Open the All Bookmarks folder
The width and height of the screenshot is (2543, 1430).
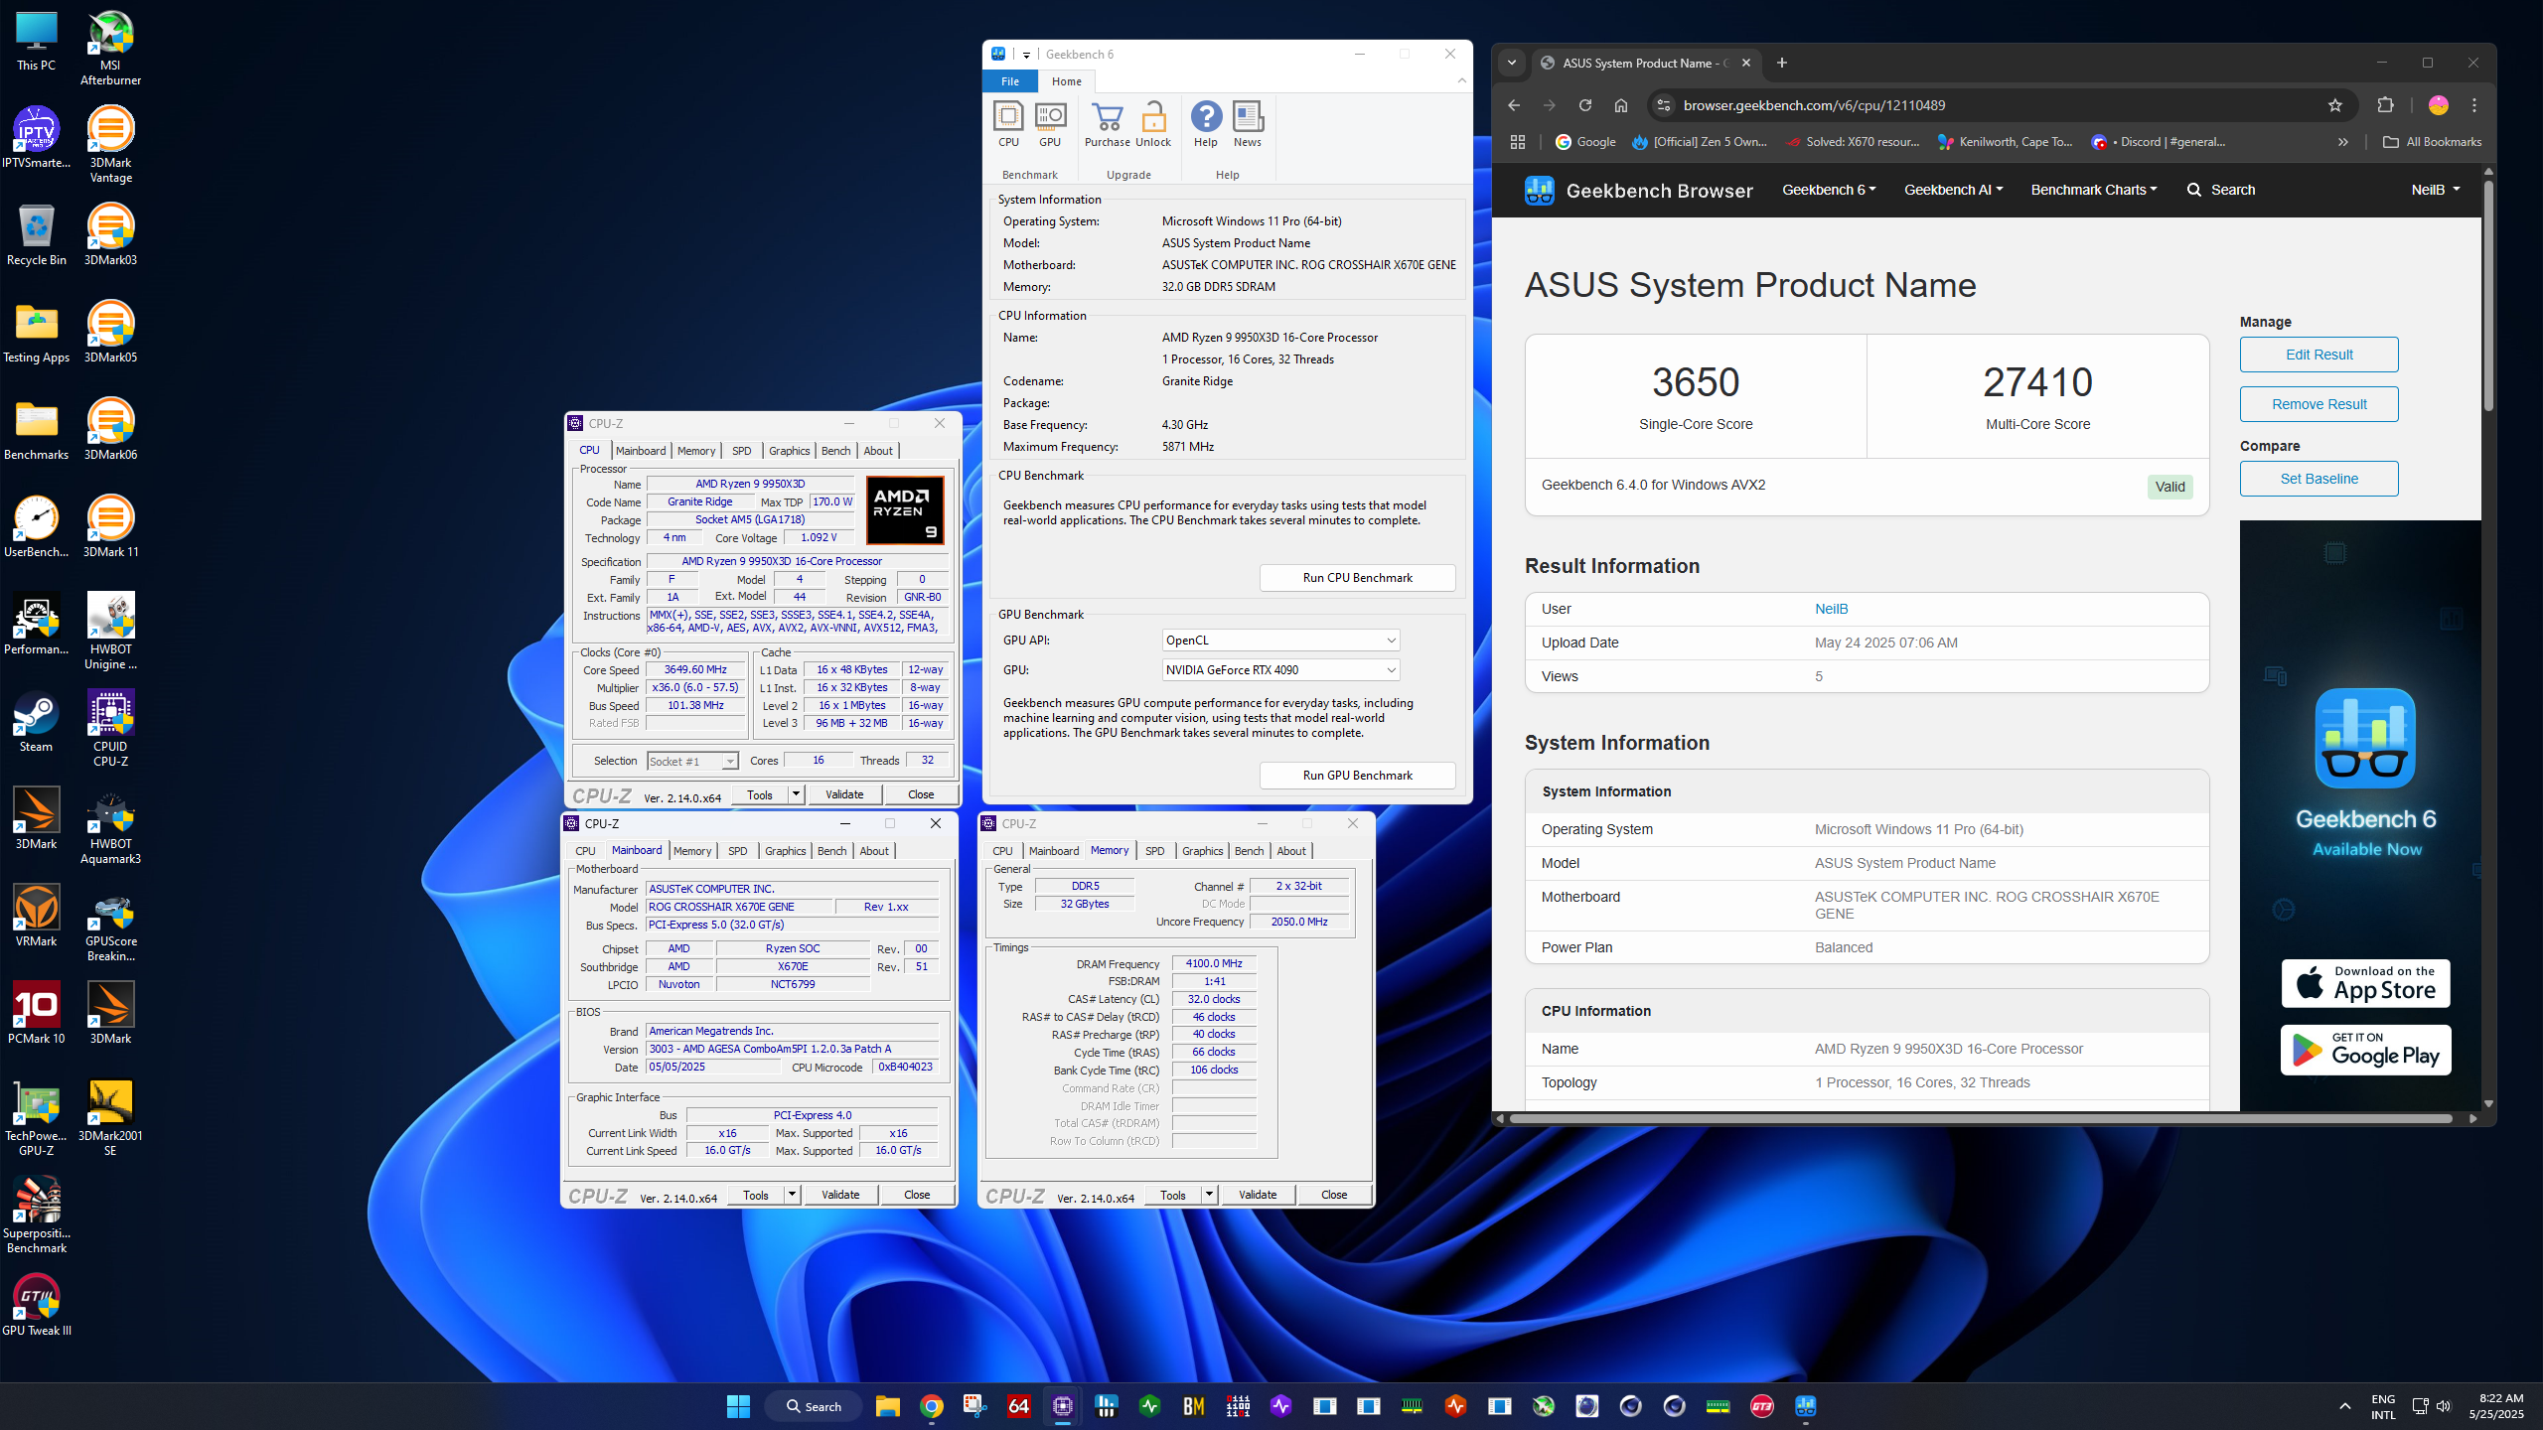click(2432, 142)
